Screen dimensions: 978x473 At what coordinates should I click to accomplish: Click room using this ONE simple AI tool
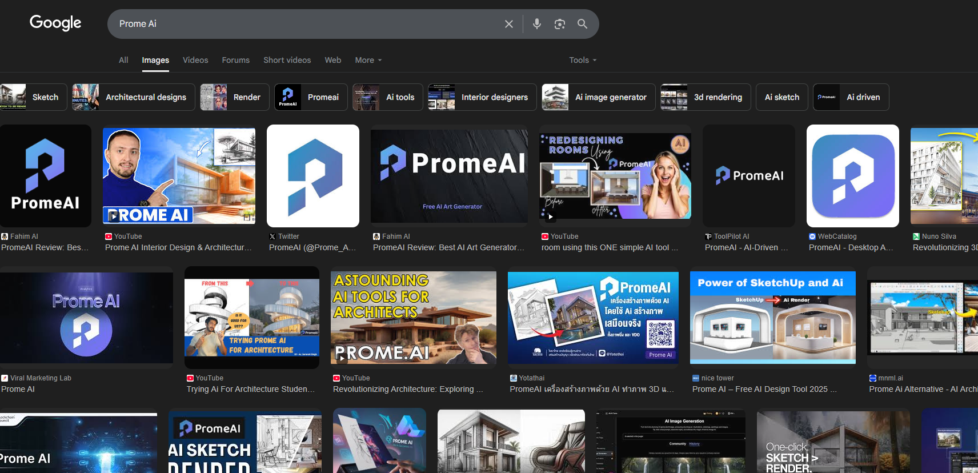[610, 247]
